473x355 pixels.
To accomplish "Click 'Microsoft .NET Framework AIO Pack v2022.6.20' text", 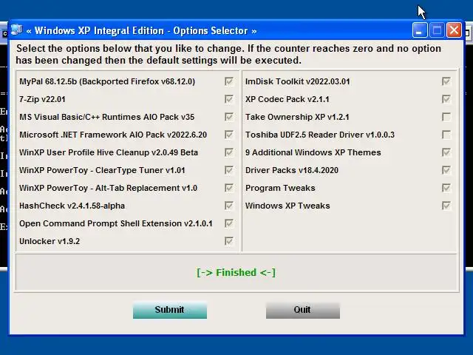I will tap(113, 135).
